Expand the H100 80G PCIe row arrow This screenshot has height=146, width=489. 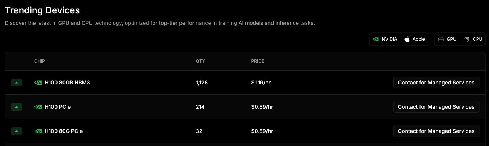tap(17, 131)
